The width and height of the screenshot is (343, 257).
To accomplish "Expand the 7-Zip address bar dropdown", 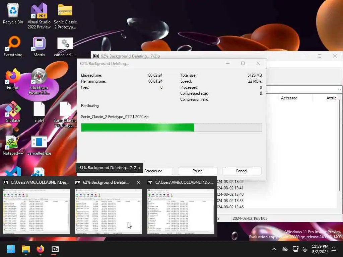I will 339,90.
